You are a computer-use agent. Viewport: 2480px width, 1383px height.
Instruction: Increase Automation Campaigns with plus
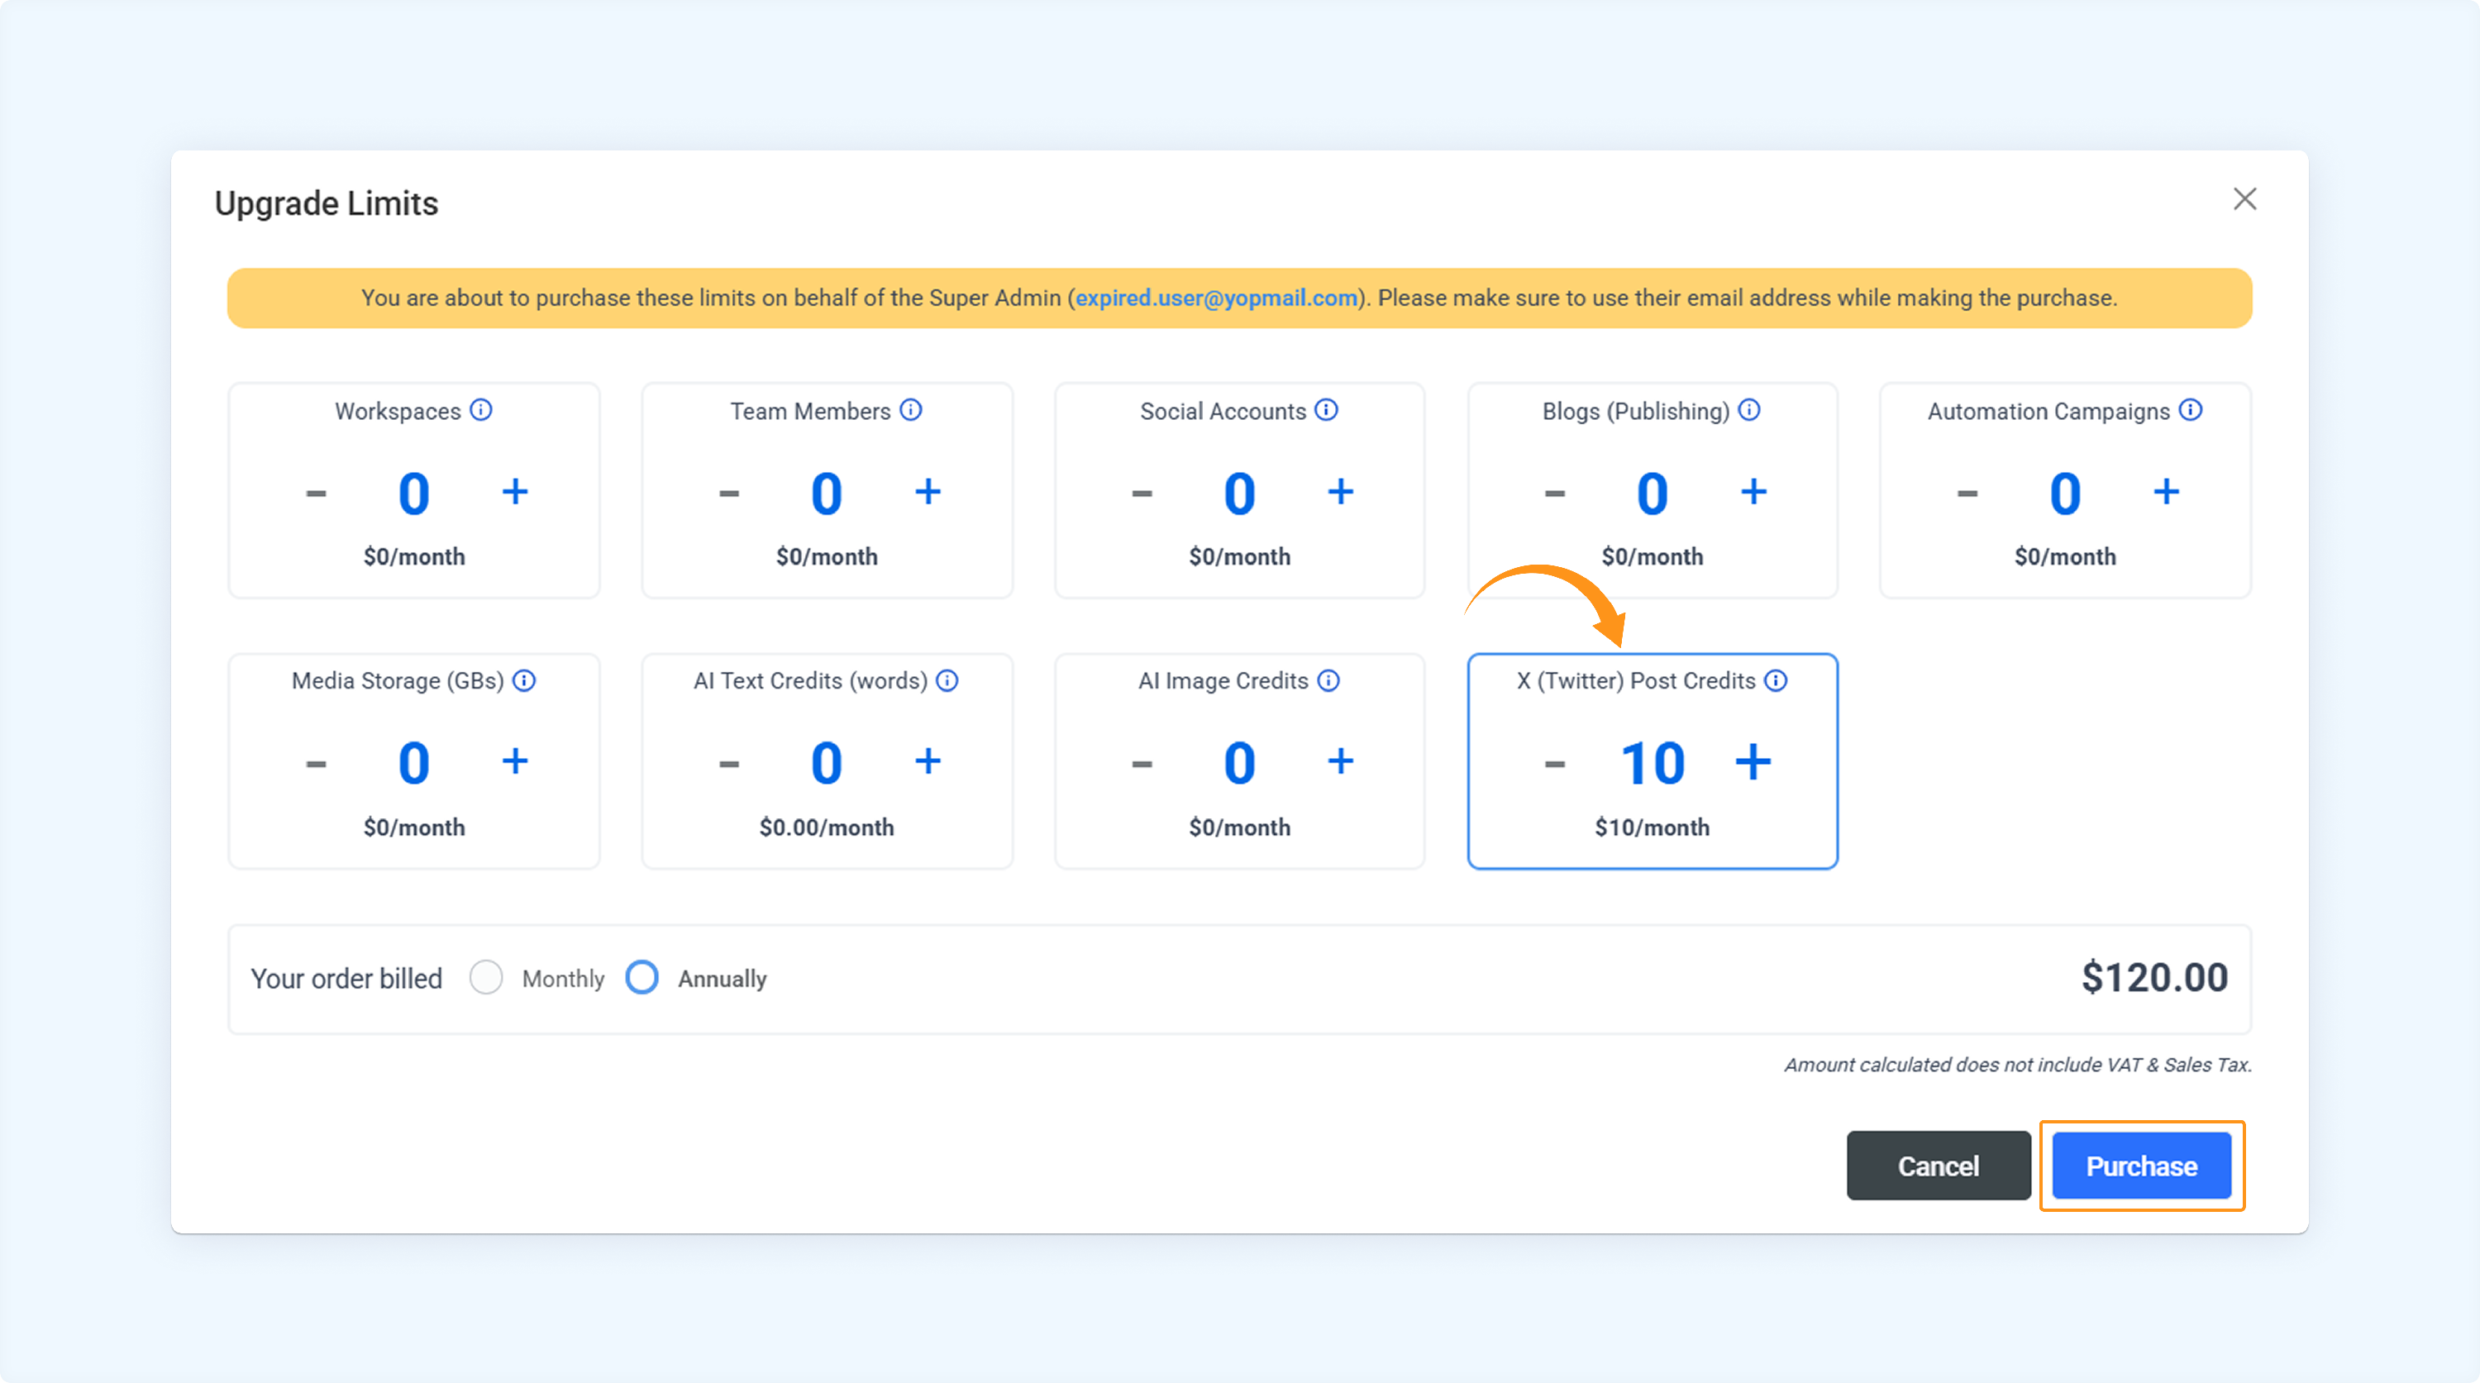pos(2166,492)
